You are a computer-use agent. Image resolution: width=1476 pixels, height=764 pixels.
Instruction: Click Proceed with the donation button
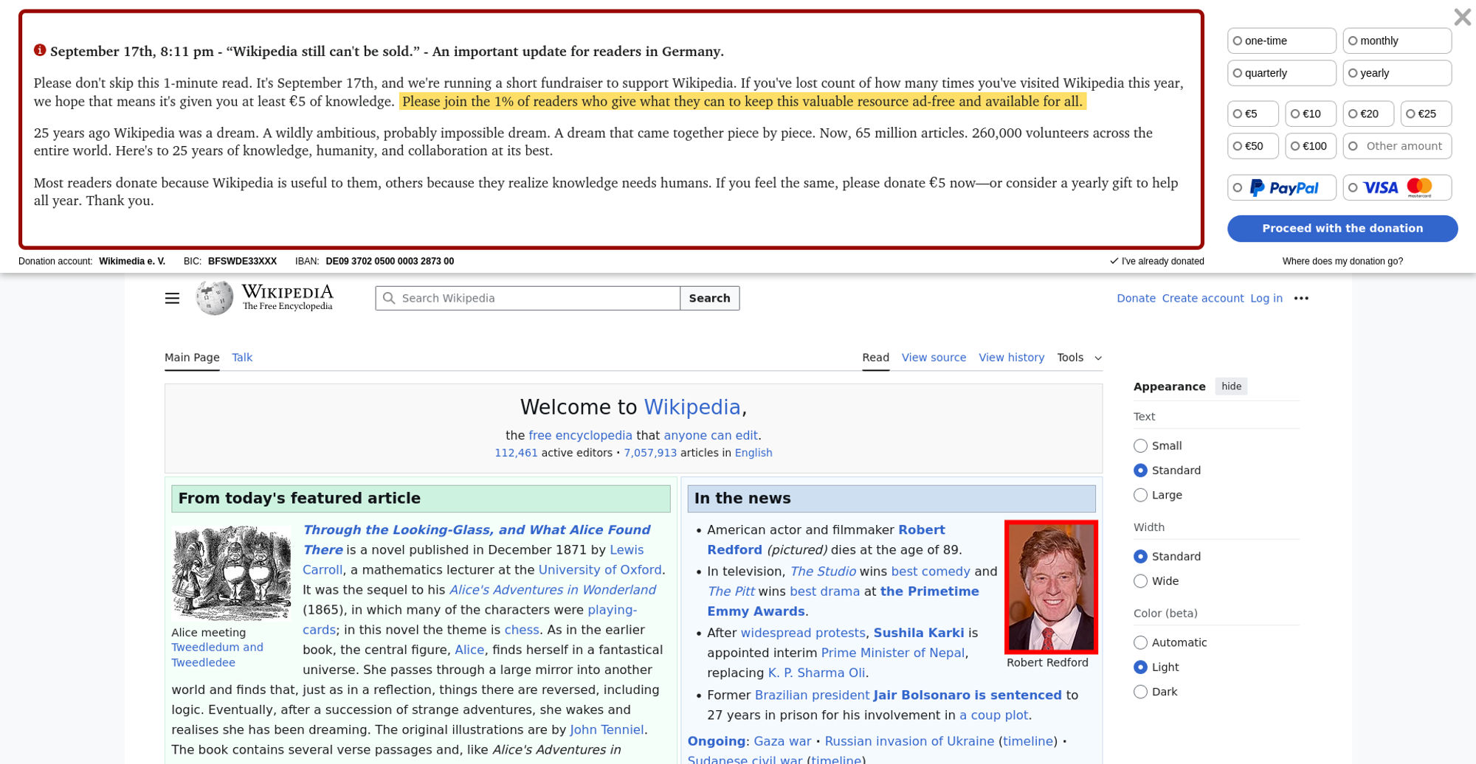(x=1342, y=228)
